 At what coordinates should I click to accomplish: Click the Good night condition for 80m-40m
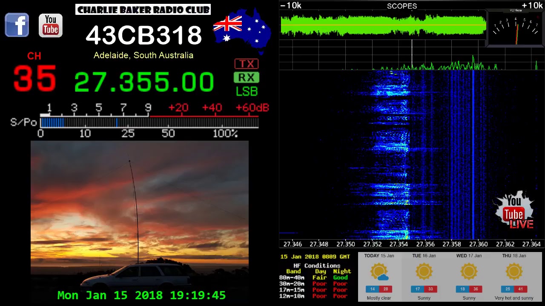(340, 278)
